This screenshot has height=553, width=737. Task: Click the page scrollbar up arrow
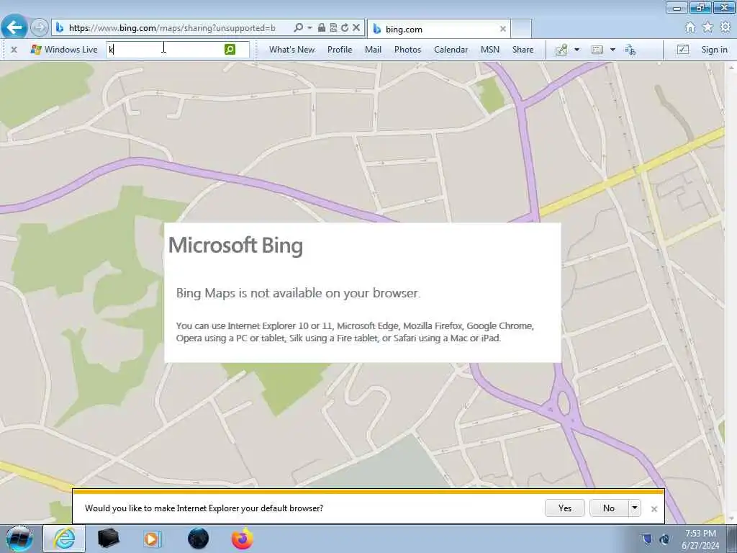(731, 67)
